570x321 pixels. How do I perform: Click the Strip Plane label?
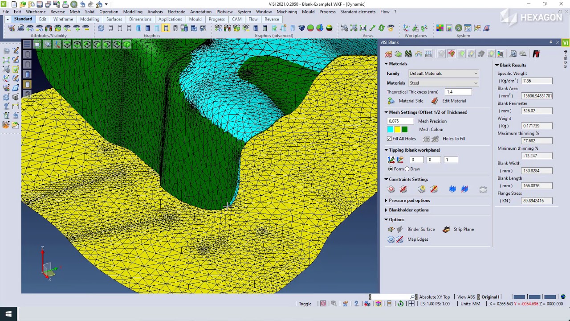pyautogui.click(x=464, y=229)
